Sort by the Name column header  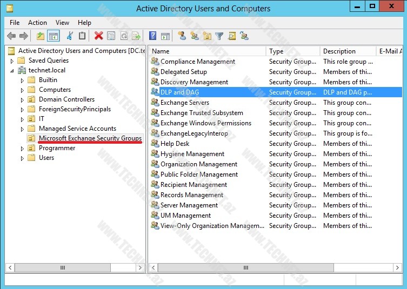208,51
